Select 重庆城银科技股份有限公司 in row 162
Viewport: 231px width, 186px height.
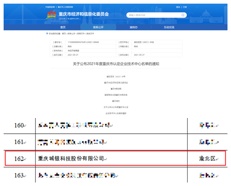pyautogui.click(x=71, y=158)
